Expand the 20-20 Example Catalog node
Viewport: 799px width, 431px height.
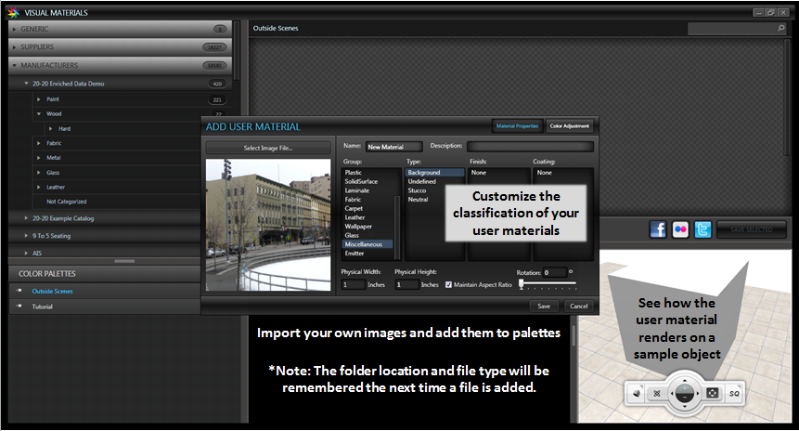click(x=27, y=217)
